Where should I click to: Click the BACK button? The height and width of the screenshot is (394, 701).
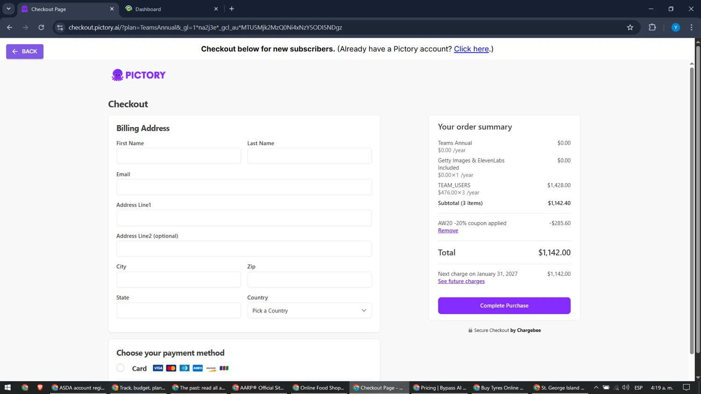tap(25, 51)
